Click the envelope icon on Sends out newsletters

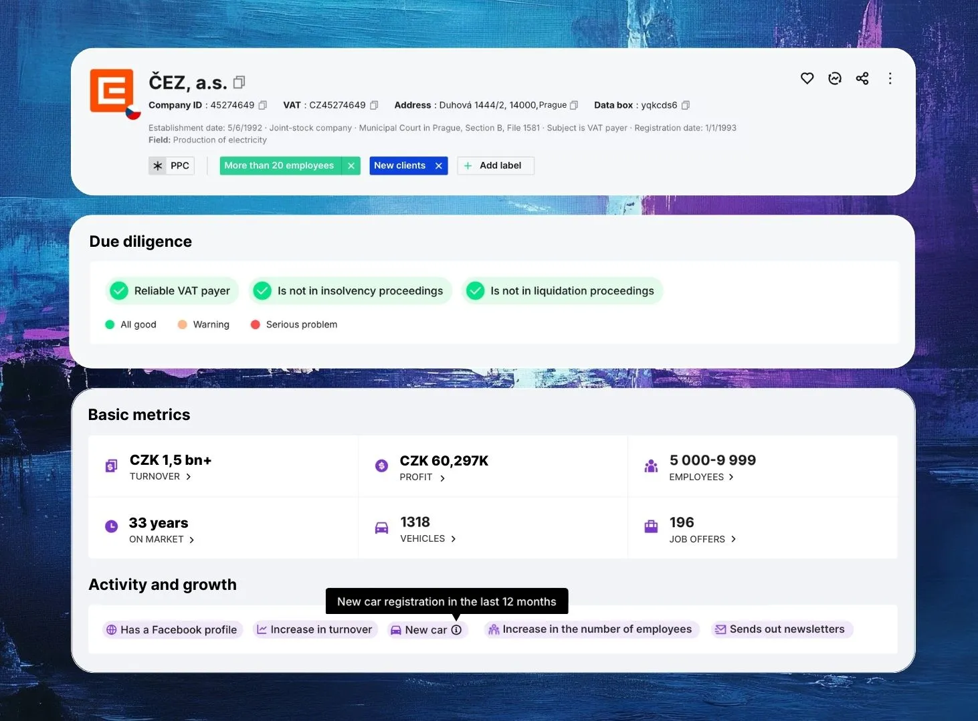coord(720,629)
